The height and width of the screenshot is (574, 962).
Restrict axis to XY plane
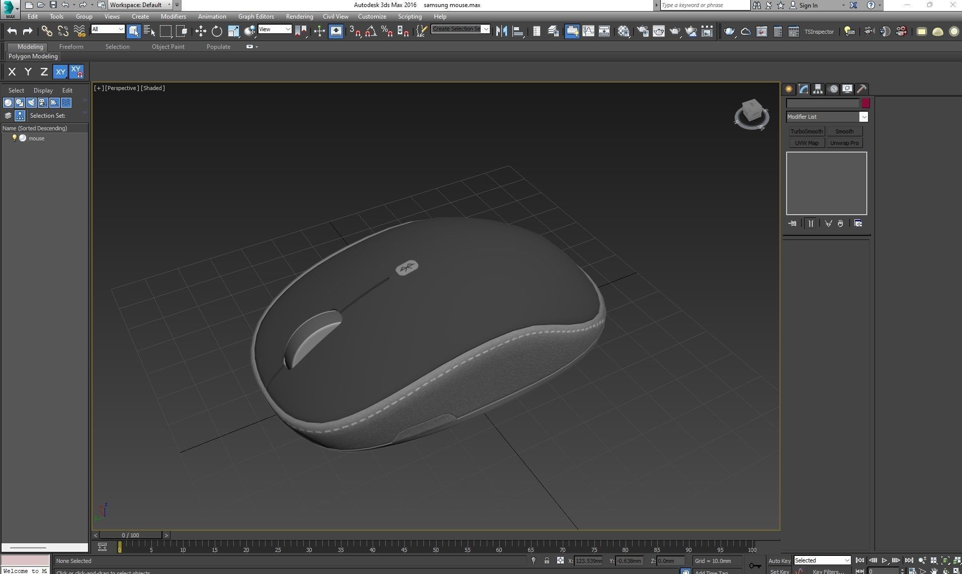coord(60,72)
